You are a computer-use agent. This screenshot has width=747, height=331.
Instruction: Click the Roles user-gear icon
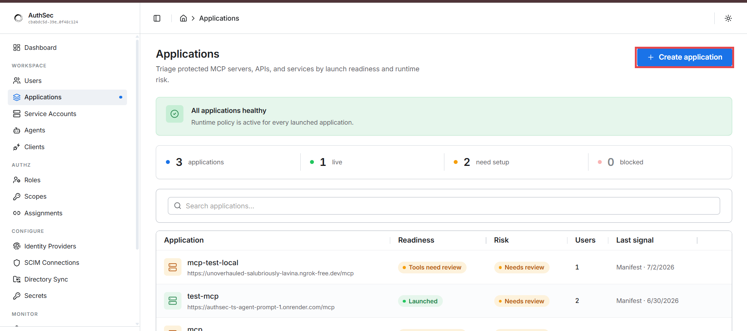pos(17,180)
